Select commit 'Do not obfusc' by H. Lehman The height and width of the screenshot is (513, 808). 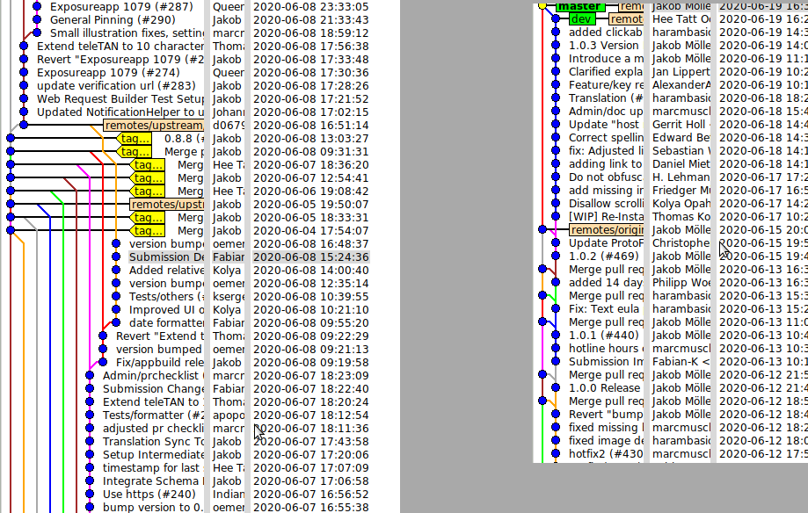[x=606, y=177]
